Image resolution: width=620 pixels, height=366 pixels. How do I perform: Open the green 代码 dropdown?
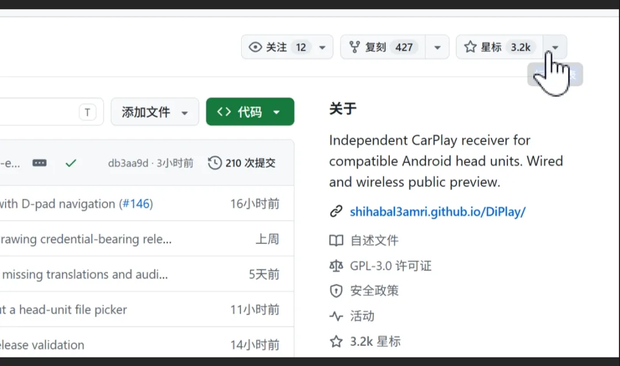(250, 112)
